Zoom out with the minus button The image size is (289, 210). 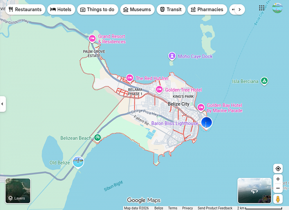pyautogui.click(x=278, y=188)
